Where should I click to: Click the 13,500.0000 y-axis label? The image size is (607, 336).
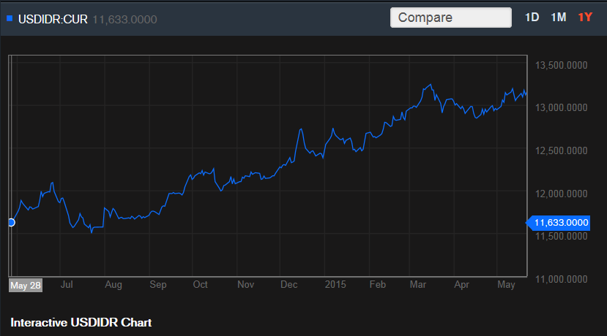click(561, 65)
